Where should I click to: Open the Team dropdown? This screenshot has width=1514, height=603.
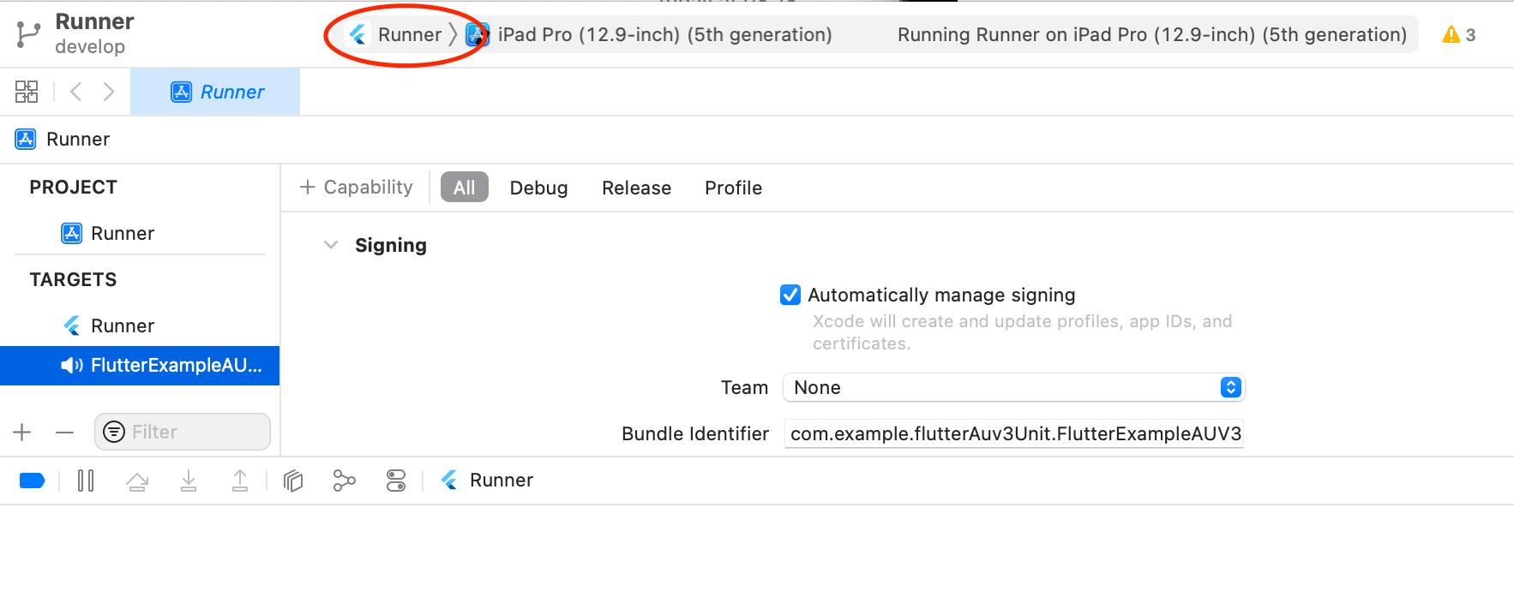pyautogui.click(x=1013, y=387)
